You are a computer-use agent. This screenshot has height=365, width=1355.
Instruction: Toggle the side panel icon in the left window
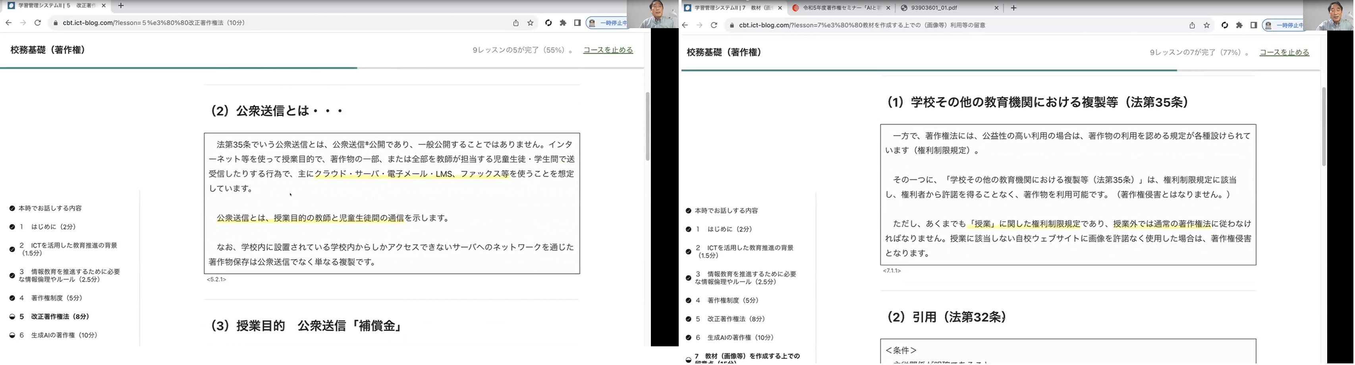577,23
